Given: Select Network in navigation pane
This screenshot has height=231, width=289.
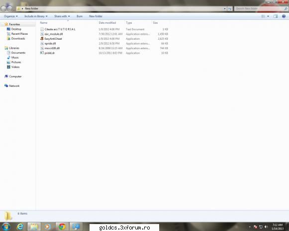Looking at the screenshot, I should 14,86.
